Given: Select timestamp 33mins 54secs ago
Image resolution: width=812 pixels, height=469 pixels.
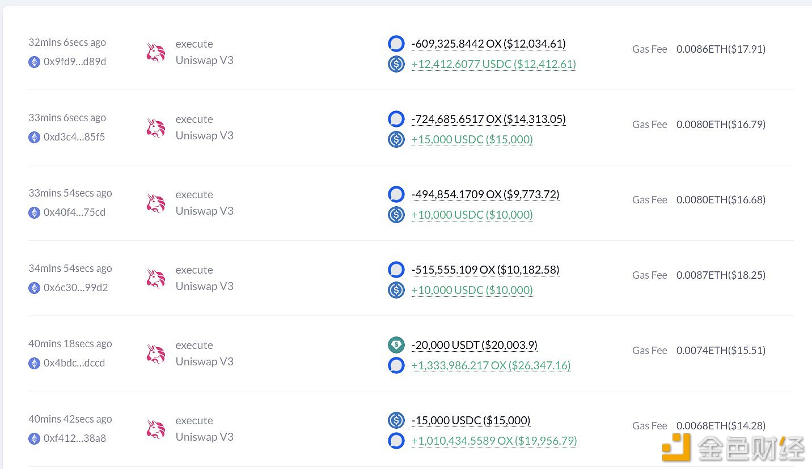Looking at the screenshot, I should click(x=70, y=193).
